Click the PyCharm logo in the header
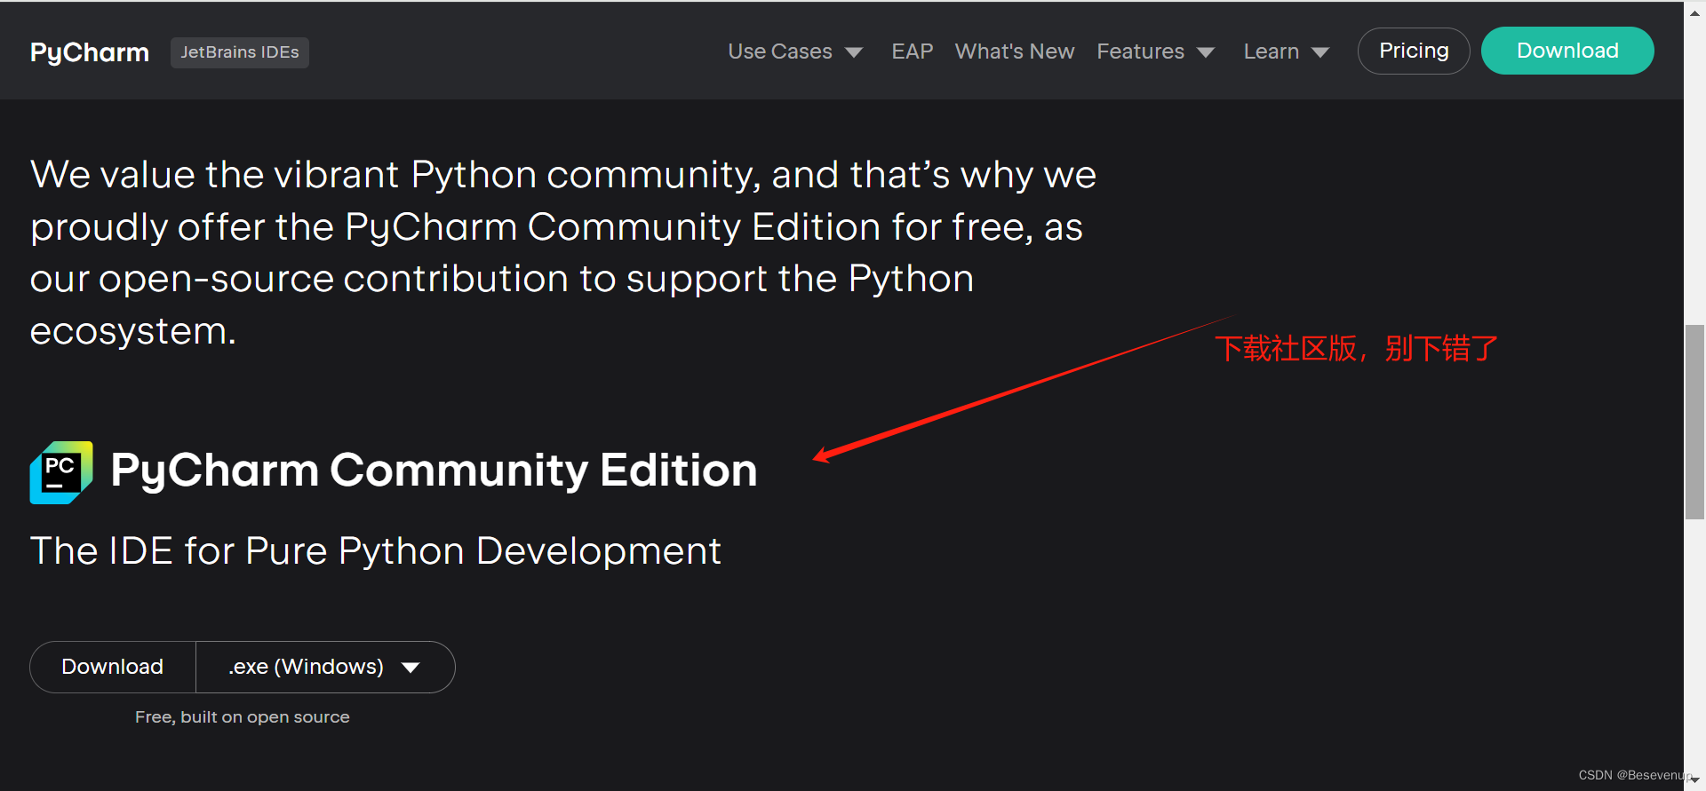1706x791 pixels. click(90, 52)
